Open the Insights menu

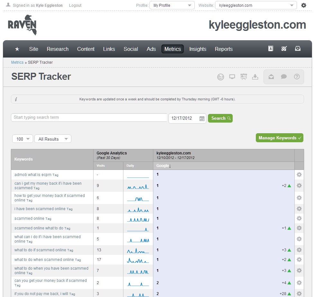click(x=198, y=49)
